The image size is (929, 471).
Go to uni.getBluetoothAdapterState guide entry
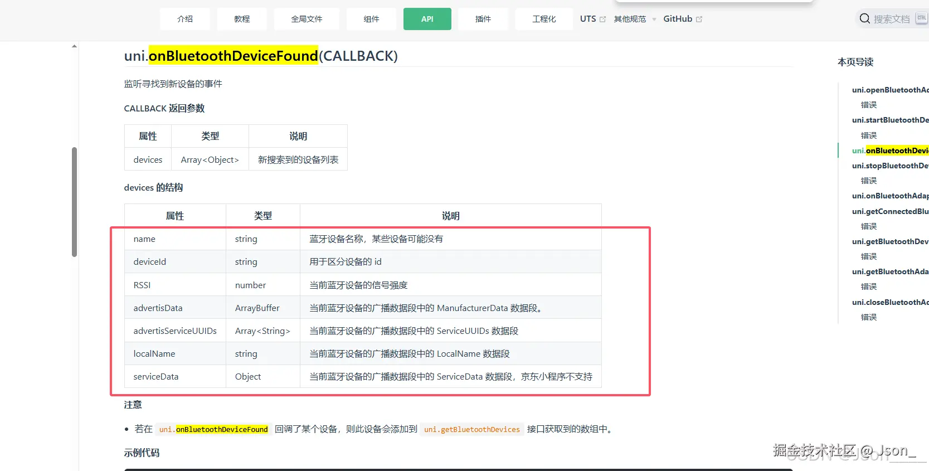890,271
